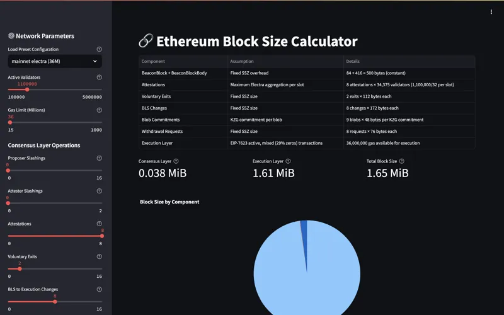
Task: Click the dark blue pie chart slice
Action: pos(304,238)
